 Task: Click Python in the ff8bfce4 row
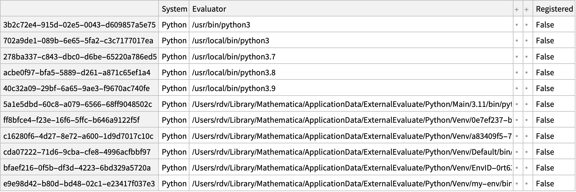pyautogui.click(x=174, y=120)
